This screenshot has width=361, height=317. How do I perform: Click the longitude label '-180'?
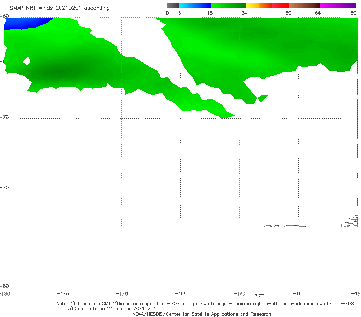(5, 294)
